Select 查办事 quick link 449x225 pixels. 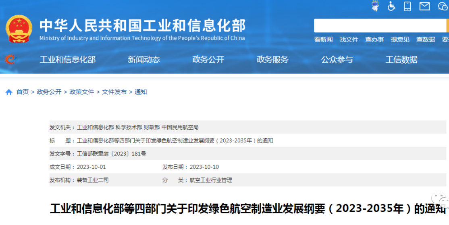(374, 39)
